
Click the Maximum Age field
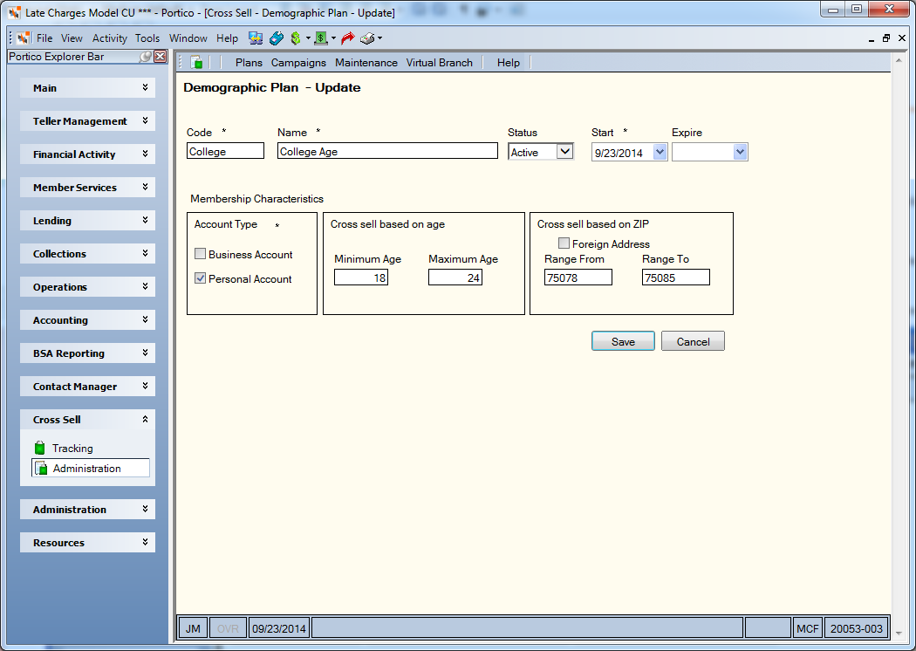coord(455,278)
